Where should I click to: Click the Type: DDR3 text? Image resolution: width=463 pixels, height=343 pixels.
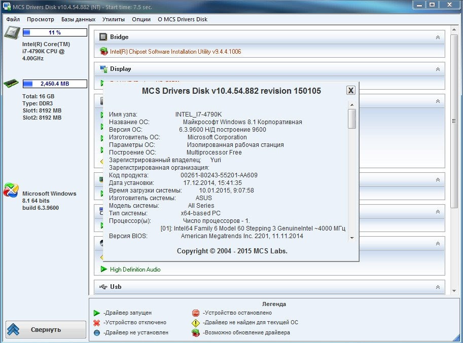(37, 103)
